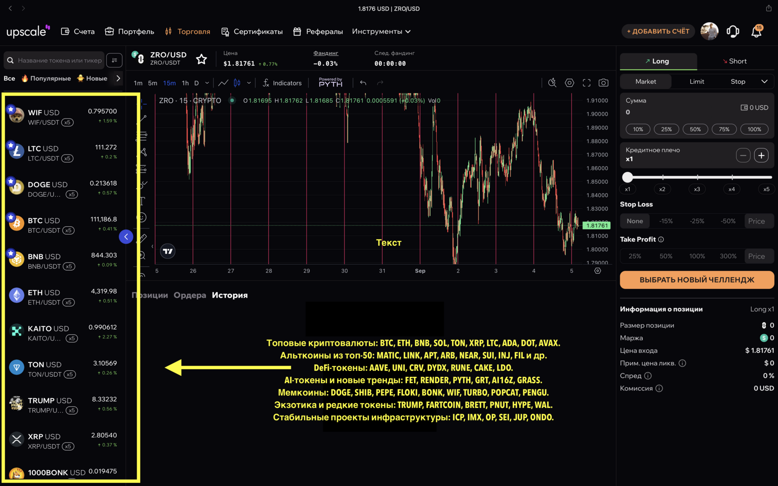
Task: Switch to Short position direction
Action: (x=735, y=61)
